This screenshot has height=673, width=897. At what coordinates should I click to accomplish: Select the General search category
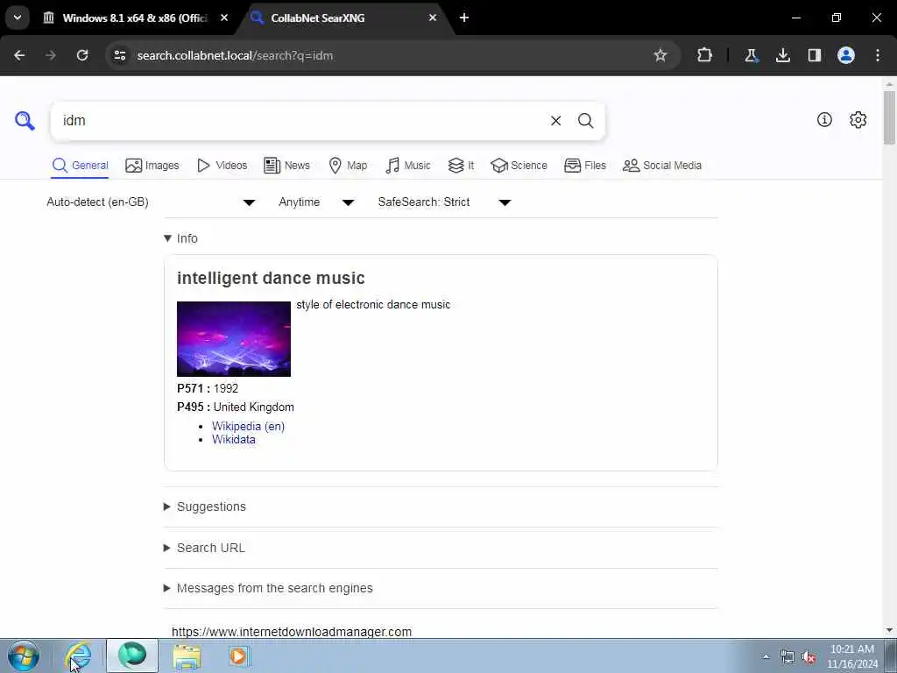point(80,166)
